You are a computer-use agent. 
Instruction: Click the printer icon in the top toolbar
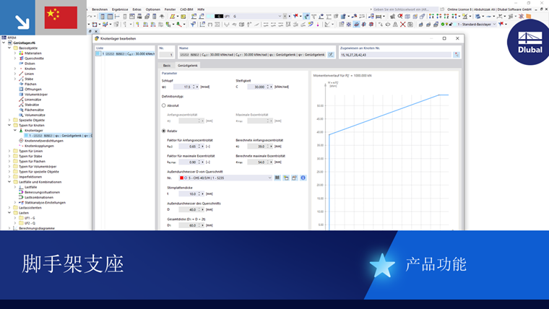(139, 16)
